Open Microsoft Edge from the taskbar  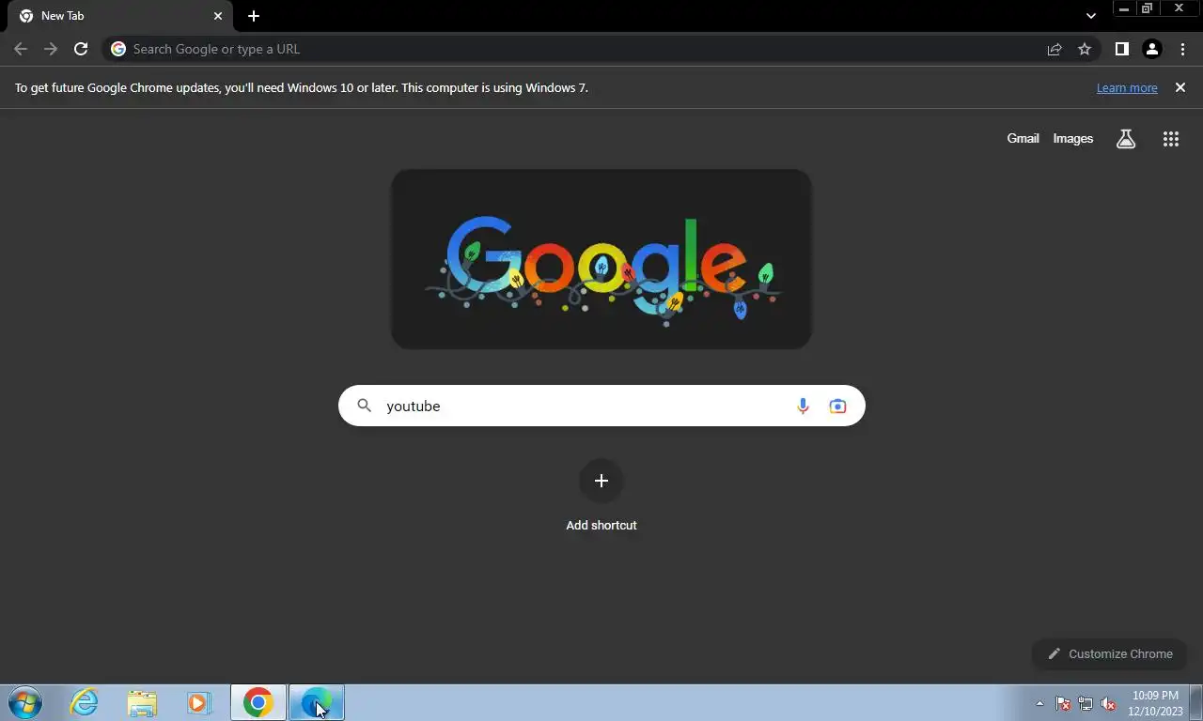coord(317,702)
